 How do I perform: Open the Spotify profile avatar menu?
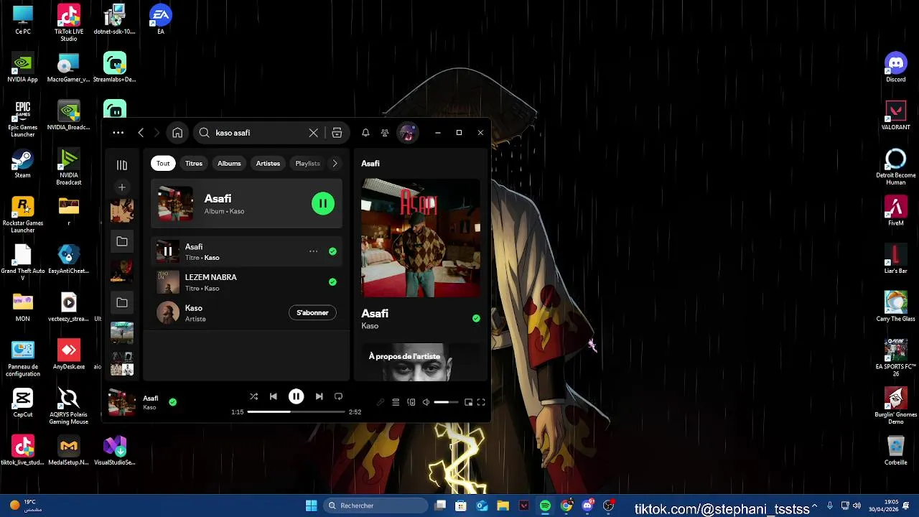(408, 133)
